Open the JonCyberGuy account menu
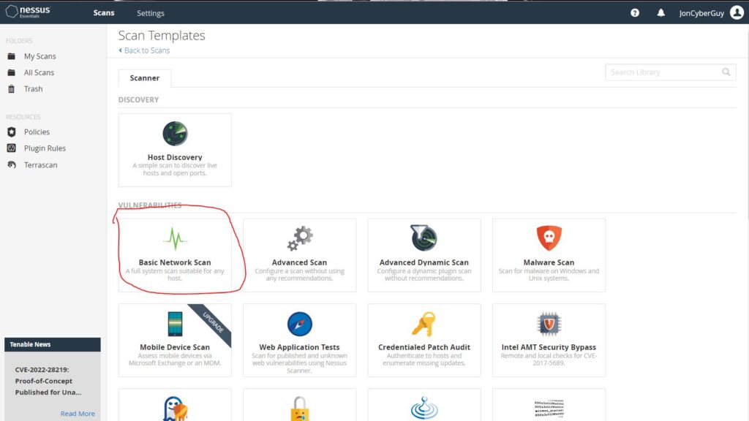This screenshot has height=421, width=749. click(701, 13)
